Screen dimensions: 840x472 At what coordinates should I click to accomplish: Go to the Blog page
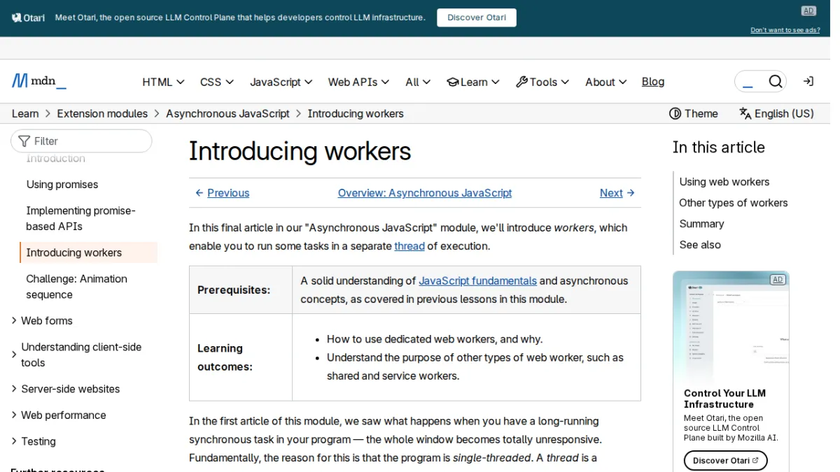(x=653, y=82)
